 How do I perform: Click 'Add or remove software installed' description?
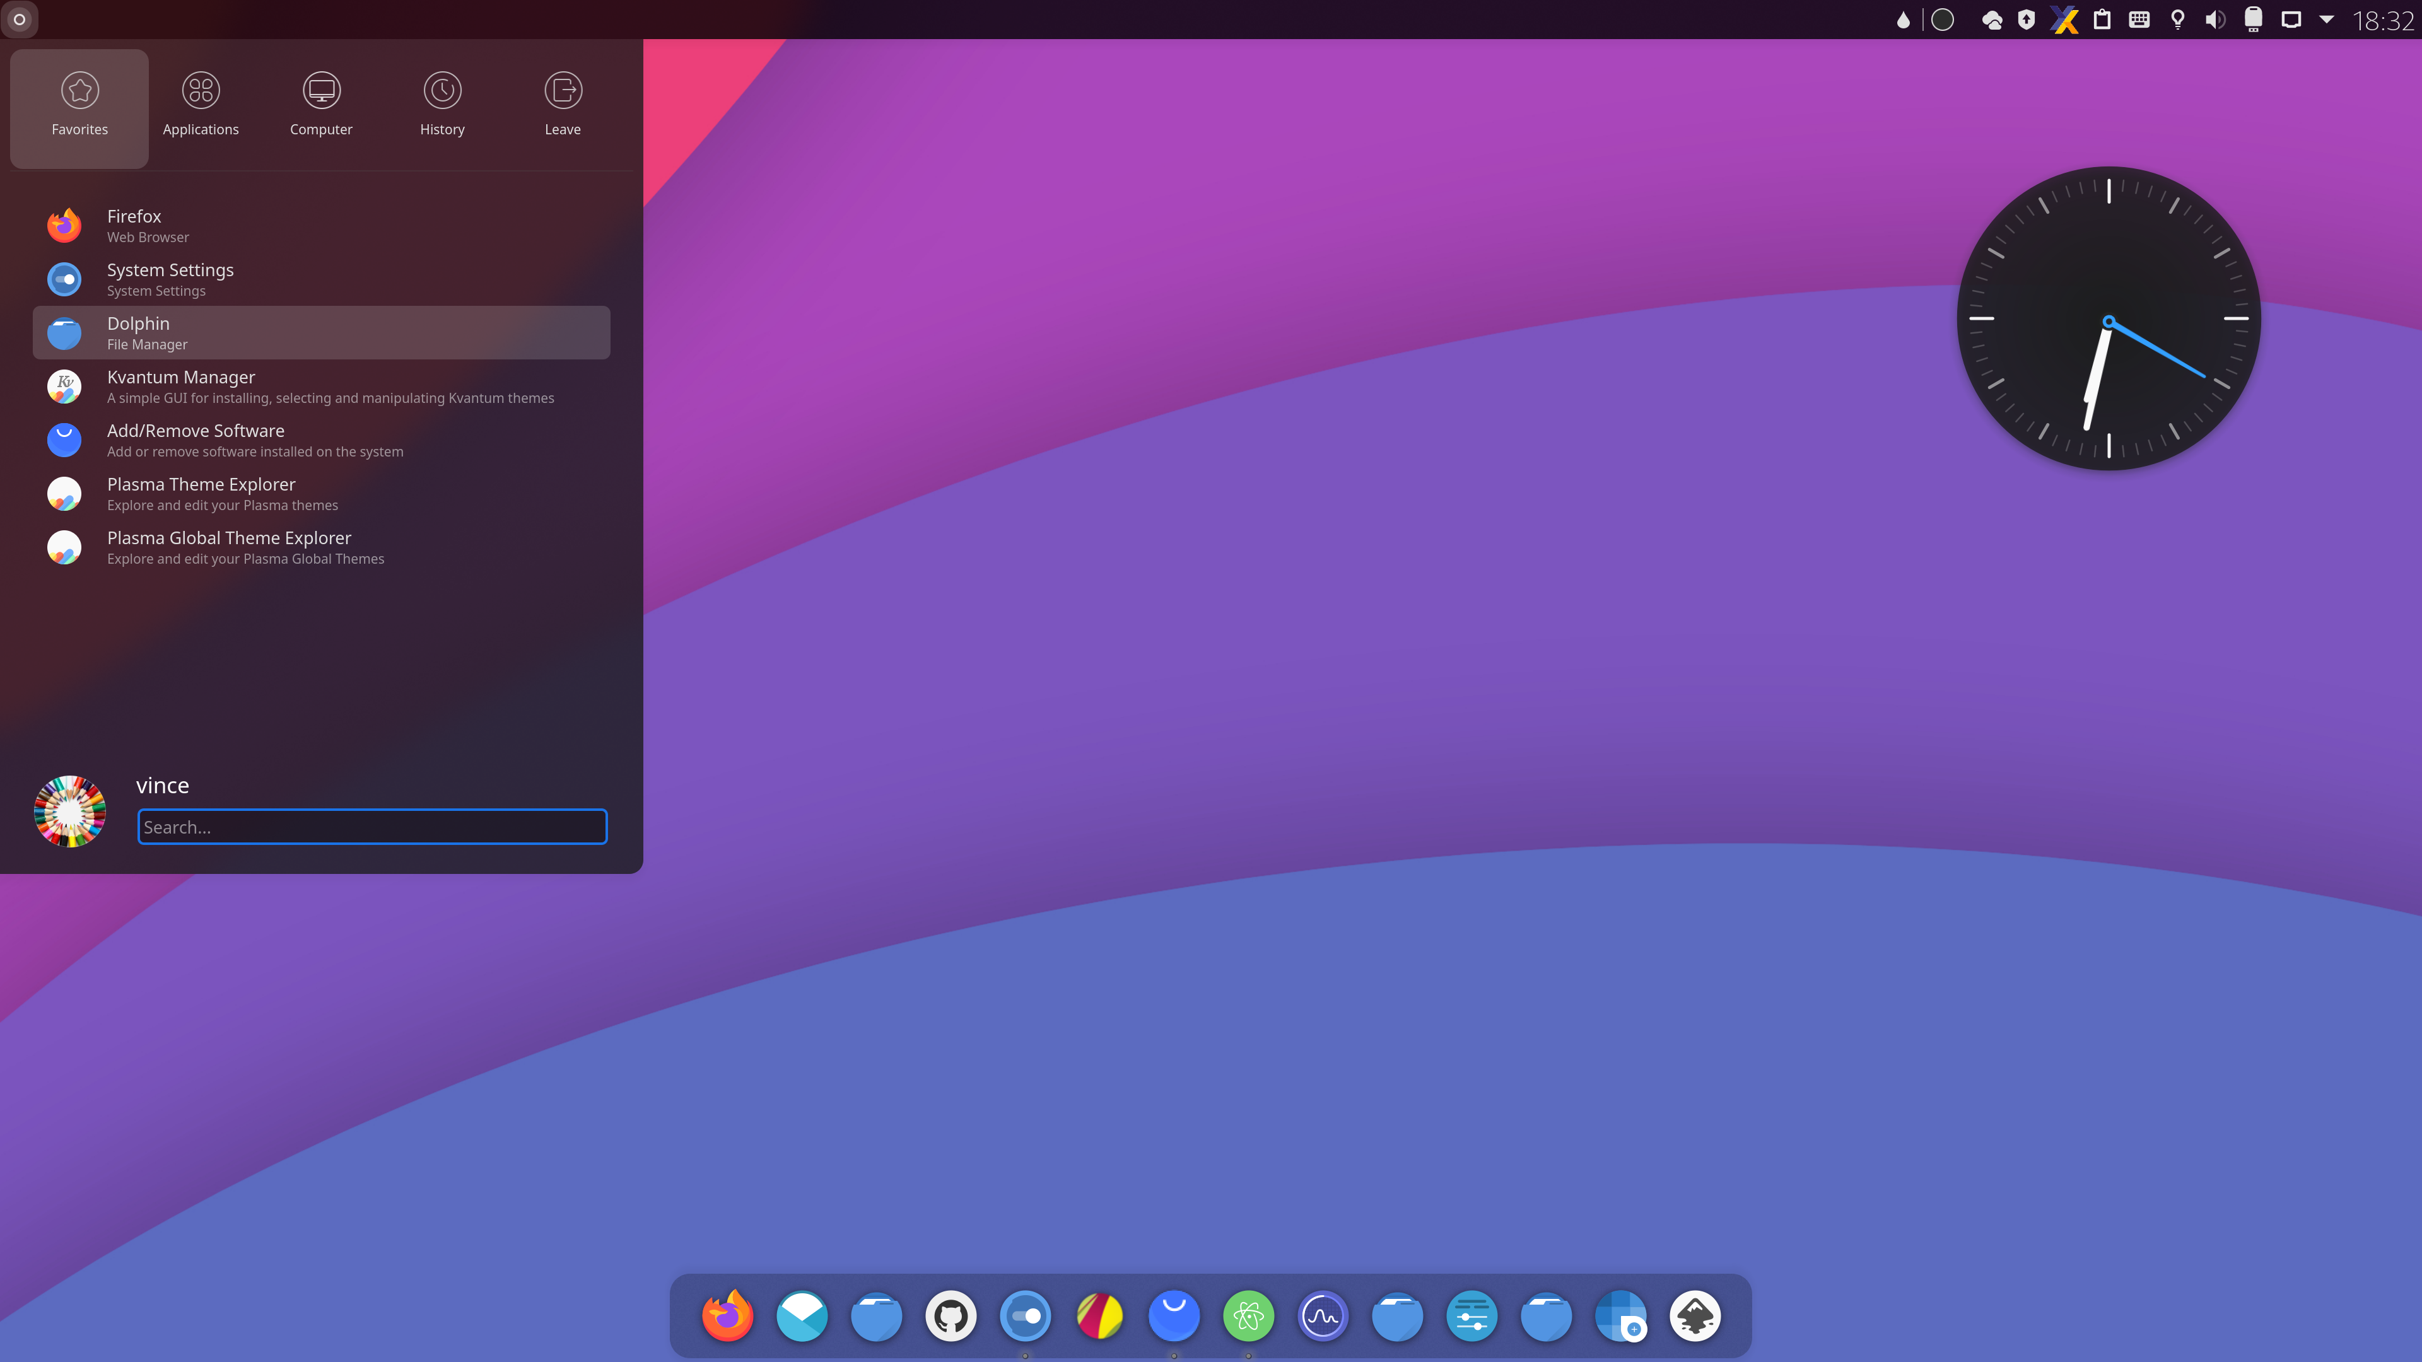coord(255,452)
